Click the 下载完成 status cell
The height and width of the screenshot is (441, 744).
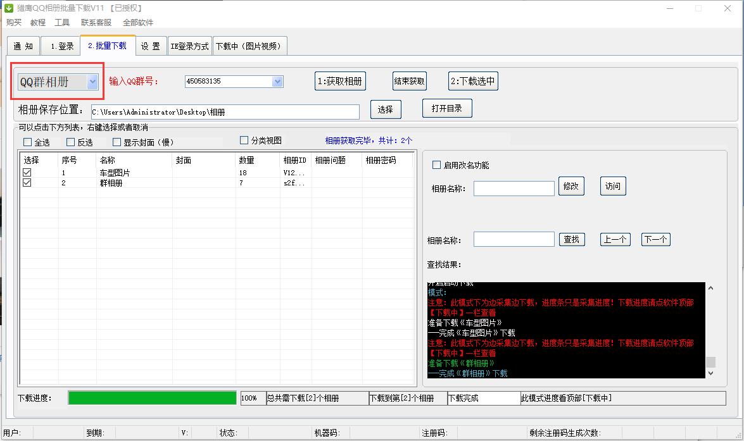tap(484, 399)
